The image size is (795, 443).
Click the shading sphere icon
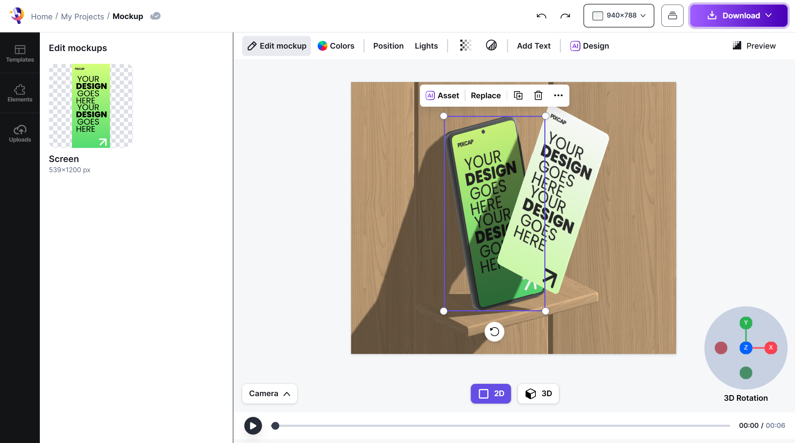pos(491,45)
